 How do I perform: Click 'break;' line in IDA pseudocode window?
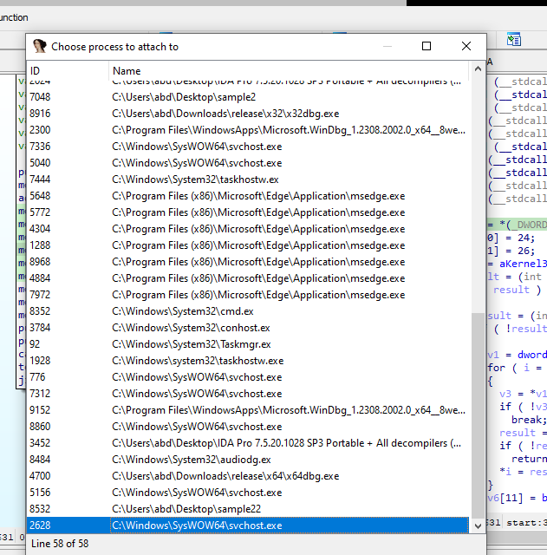pos(529,420)
